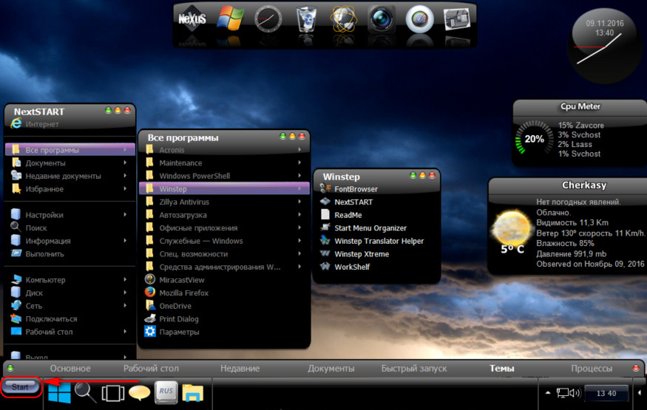Open the Recycle Bin dock icon
Screen dimensions: 647x410
306,19
